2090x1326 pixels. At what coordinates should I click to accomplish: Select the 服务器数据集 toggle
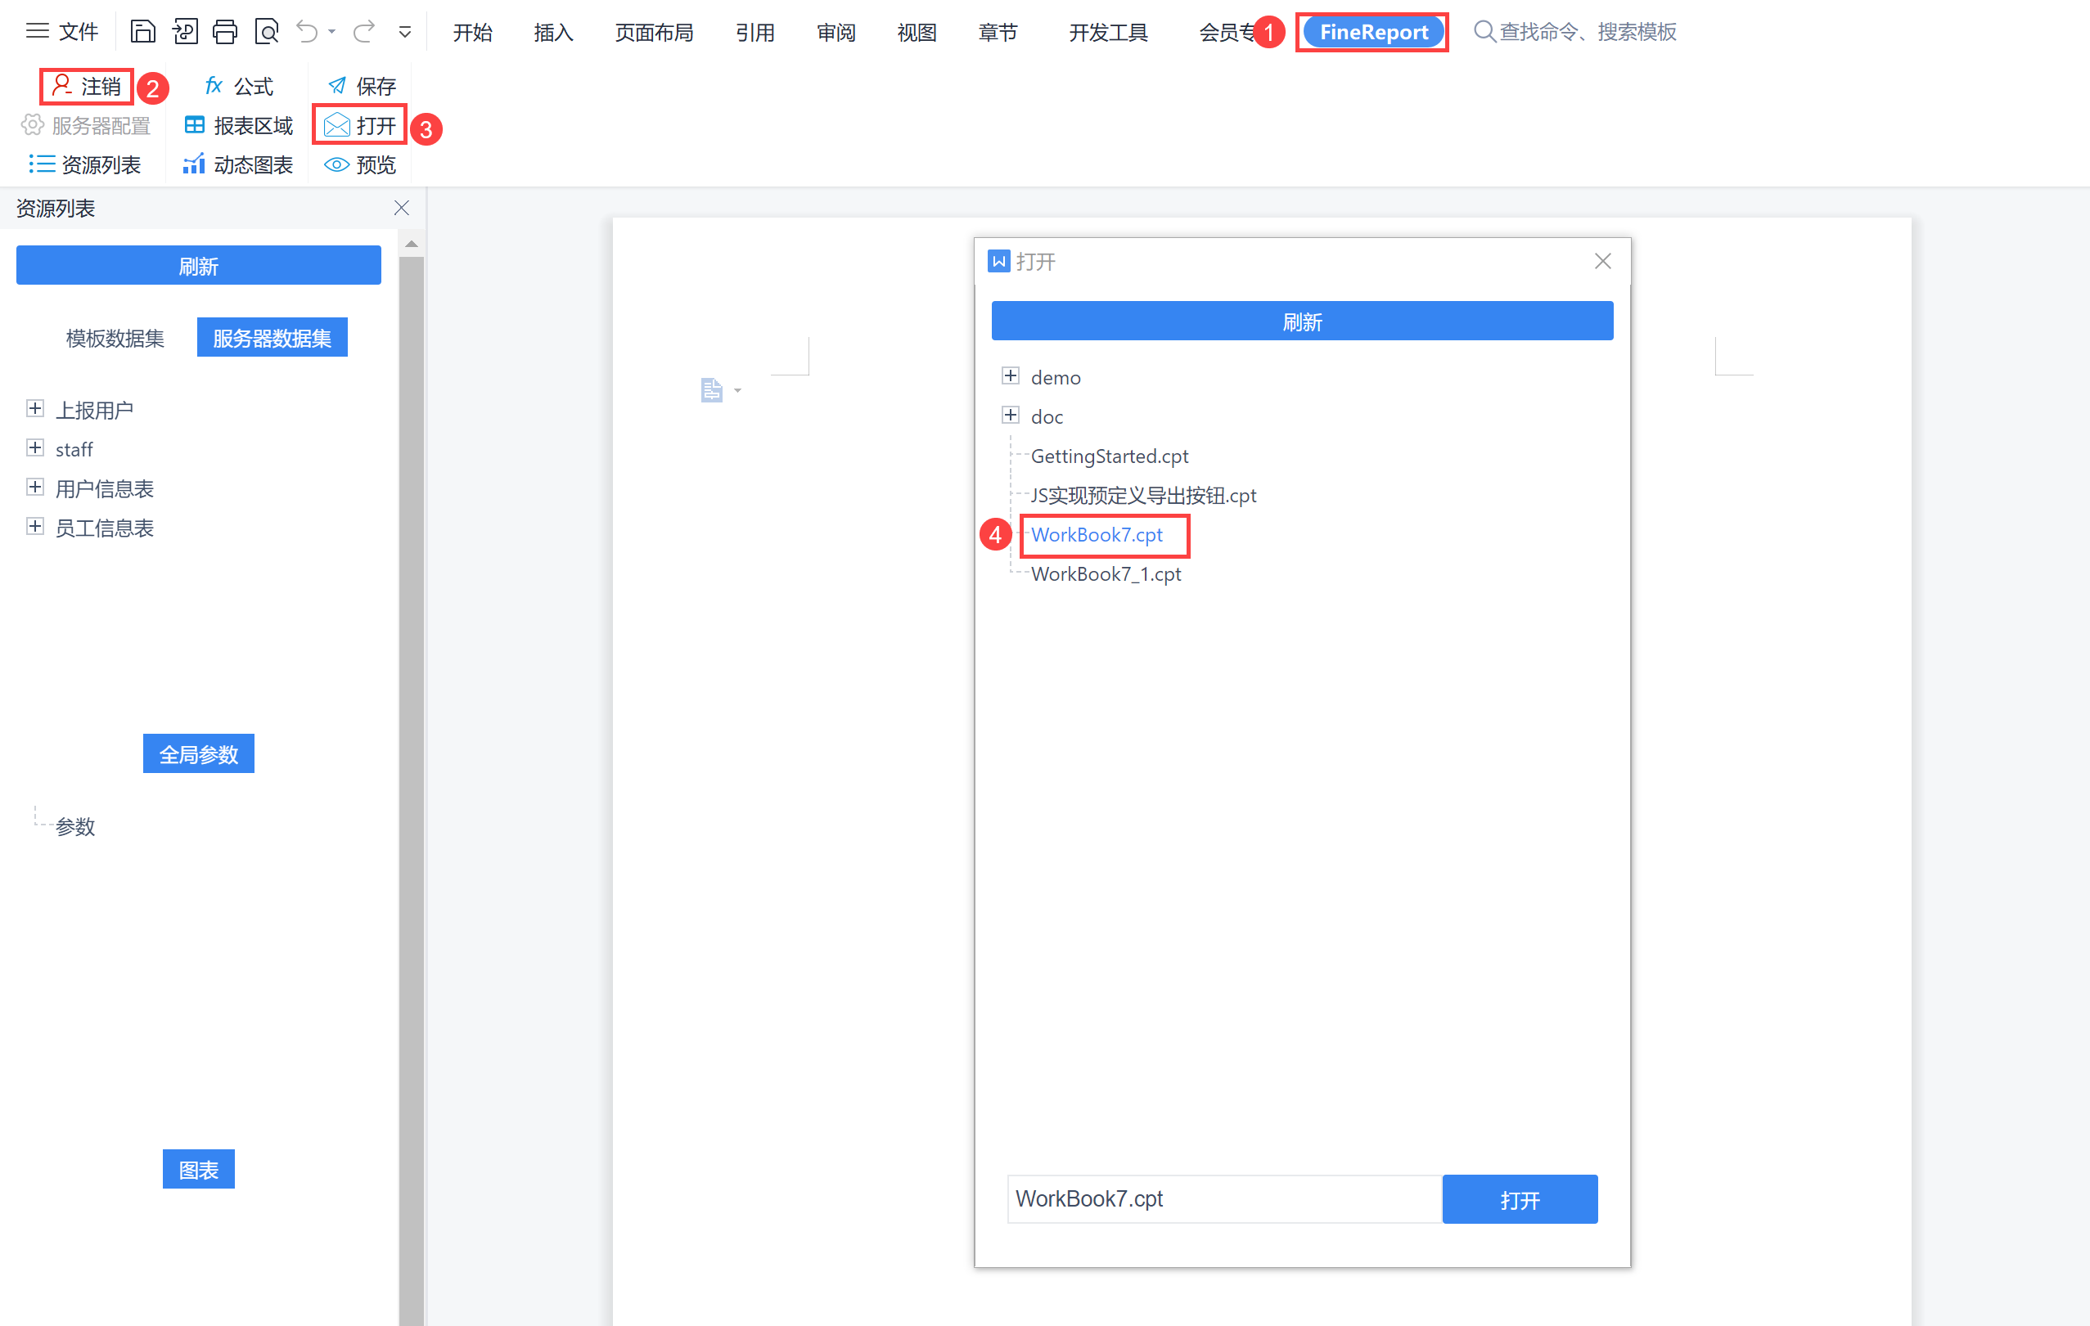click(x=272, y=338)
